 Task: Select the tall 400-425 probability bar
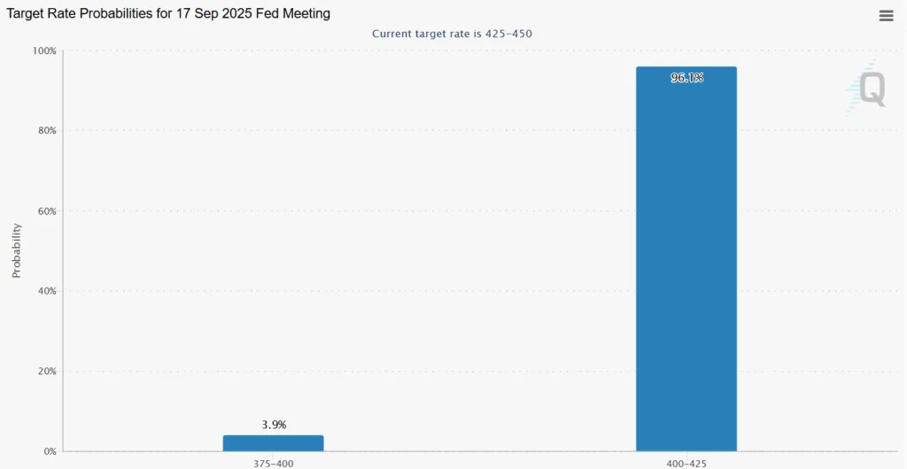(x=686, y=265)
